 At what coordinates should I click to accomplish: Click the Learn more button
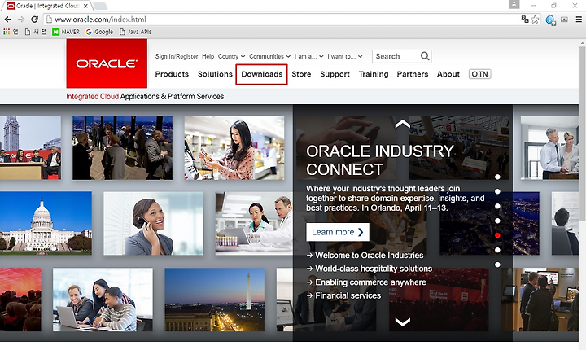click(x=338, y=232)
